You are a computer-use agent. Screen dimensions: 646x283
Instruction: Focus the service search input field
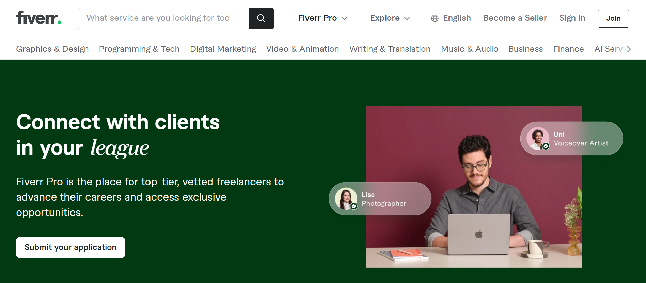click(163, 18)
